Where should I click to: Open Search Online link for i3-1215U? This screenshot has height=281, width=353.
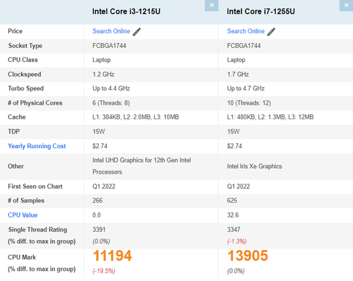[111, 31]
